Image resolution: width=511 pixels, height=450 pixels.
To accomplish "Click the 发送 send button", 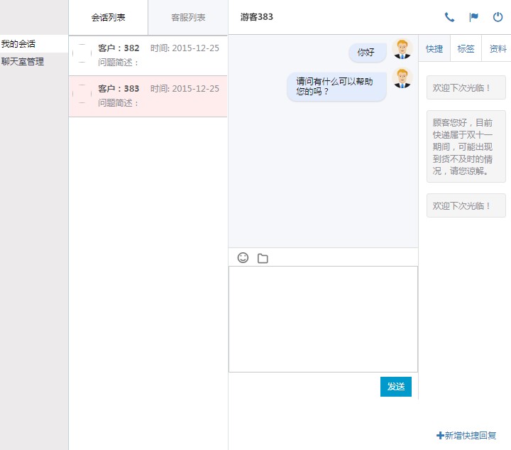I will [395, 386].
